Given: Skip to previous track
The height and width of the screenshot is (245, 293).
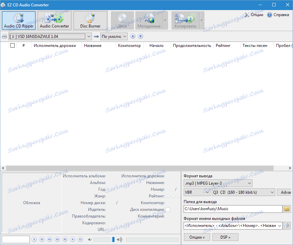Looking at the screenshot, I should [x=42, y=239].
